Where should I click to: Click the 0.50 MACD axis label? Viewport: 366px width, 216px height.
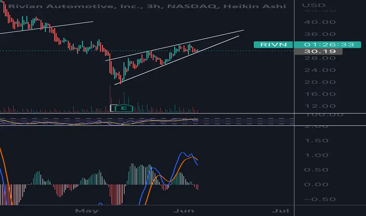coord(317,170)
